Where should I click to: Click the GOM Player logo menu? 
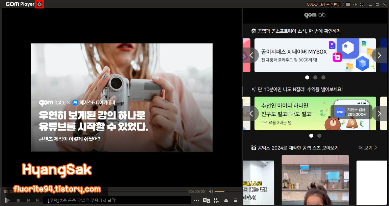20,4
